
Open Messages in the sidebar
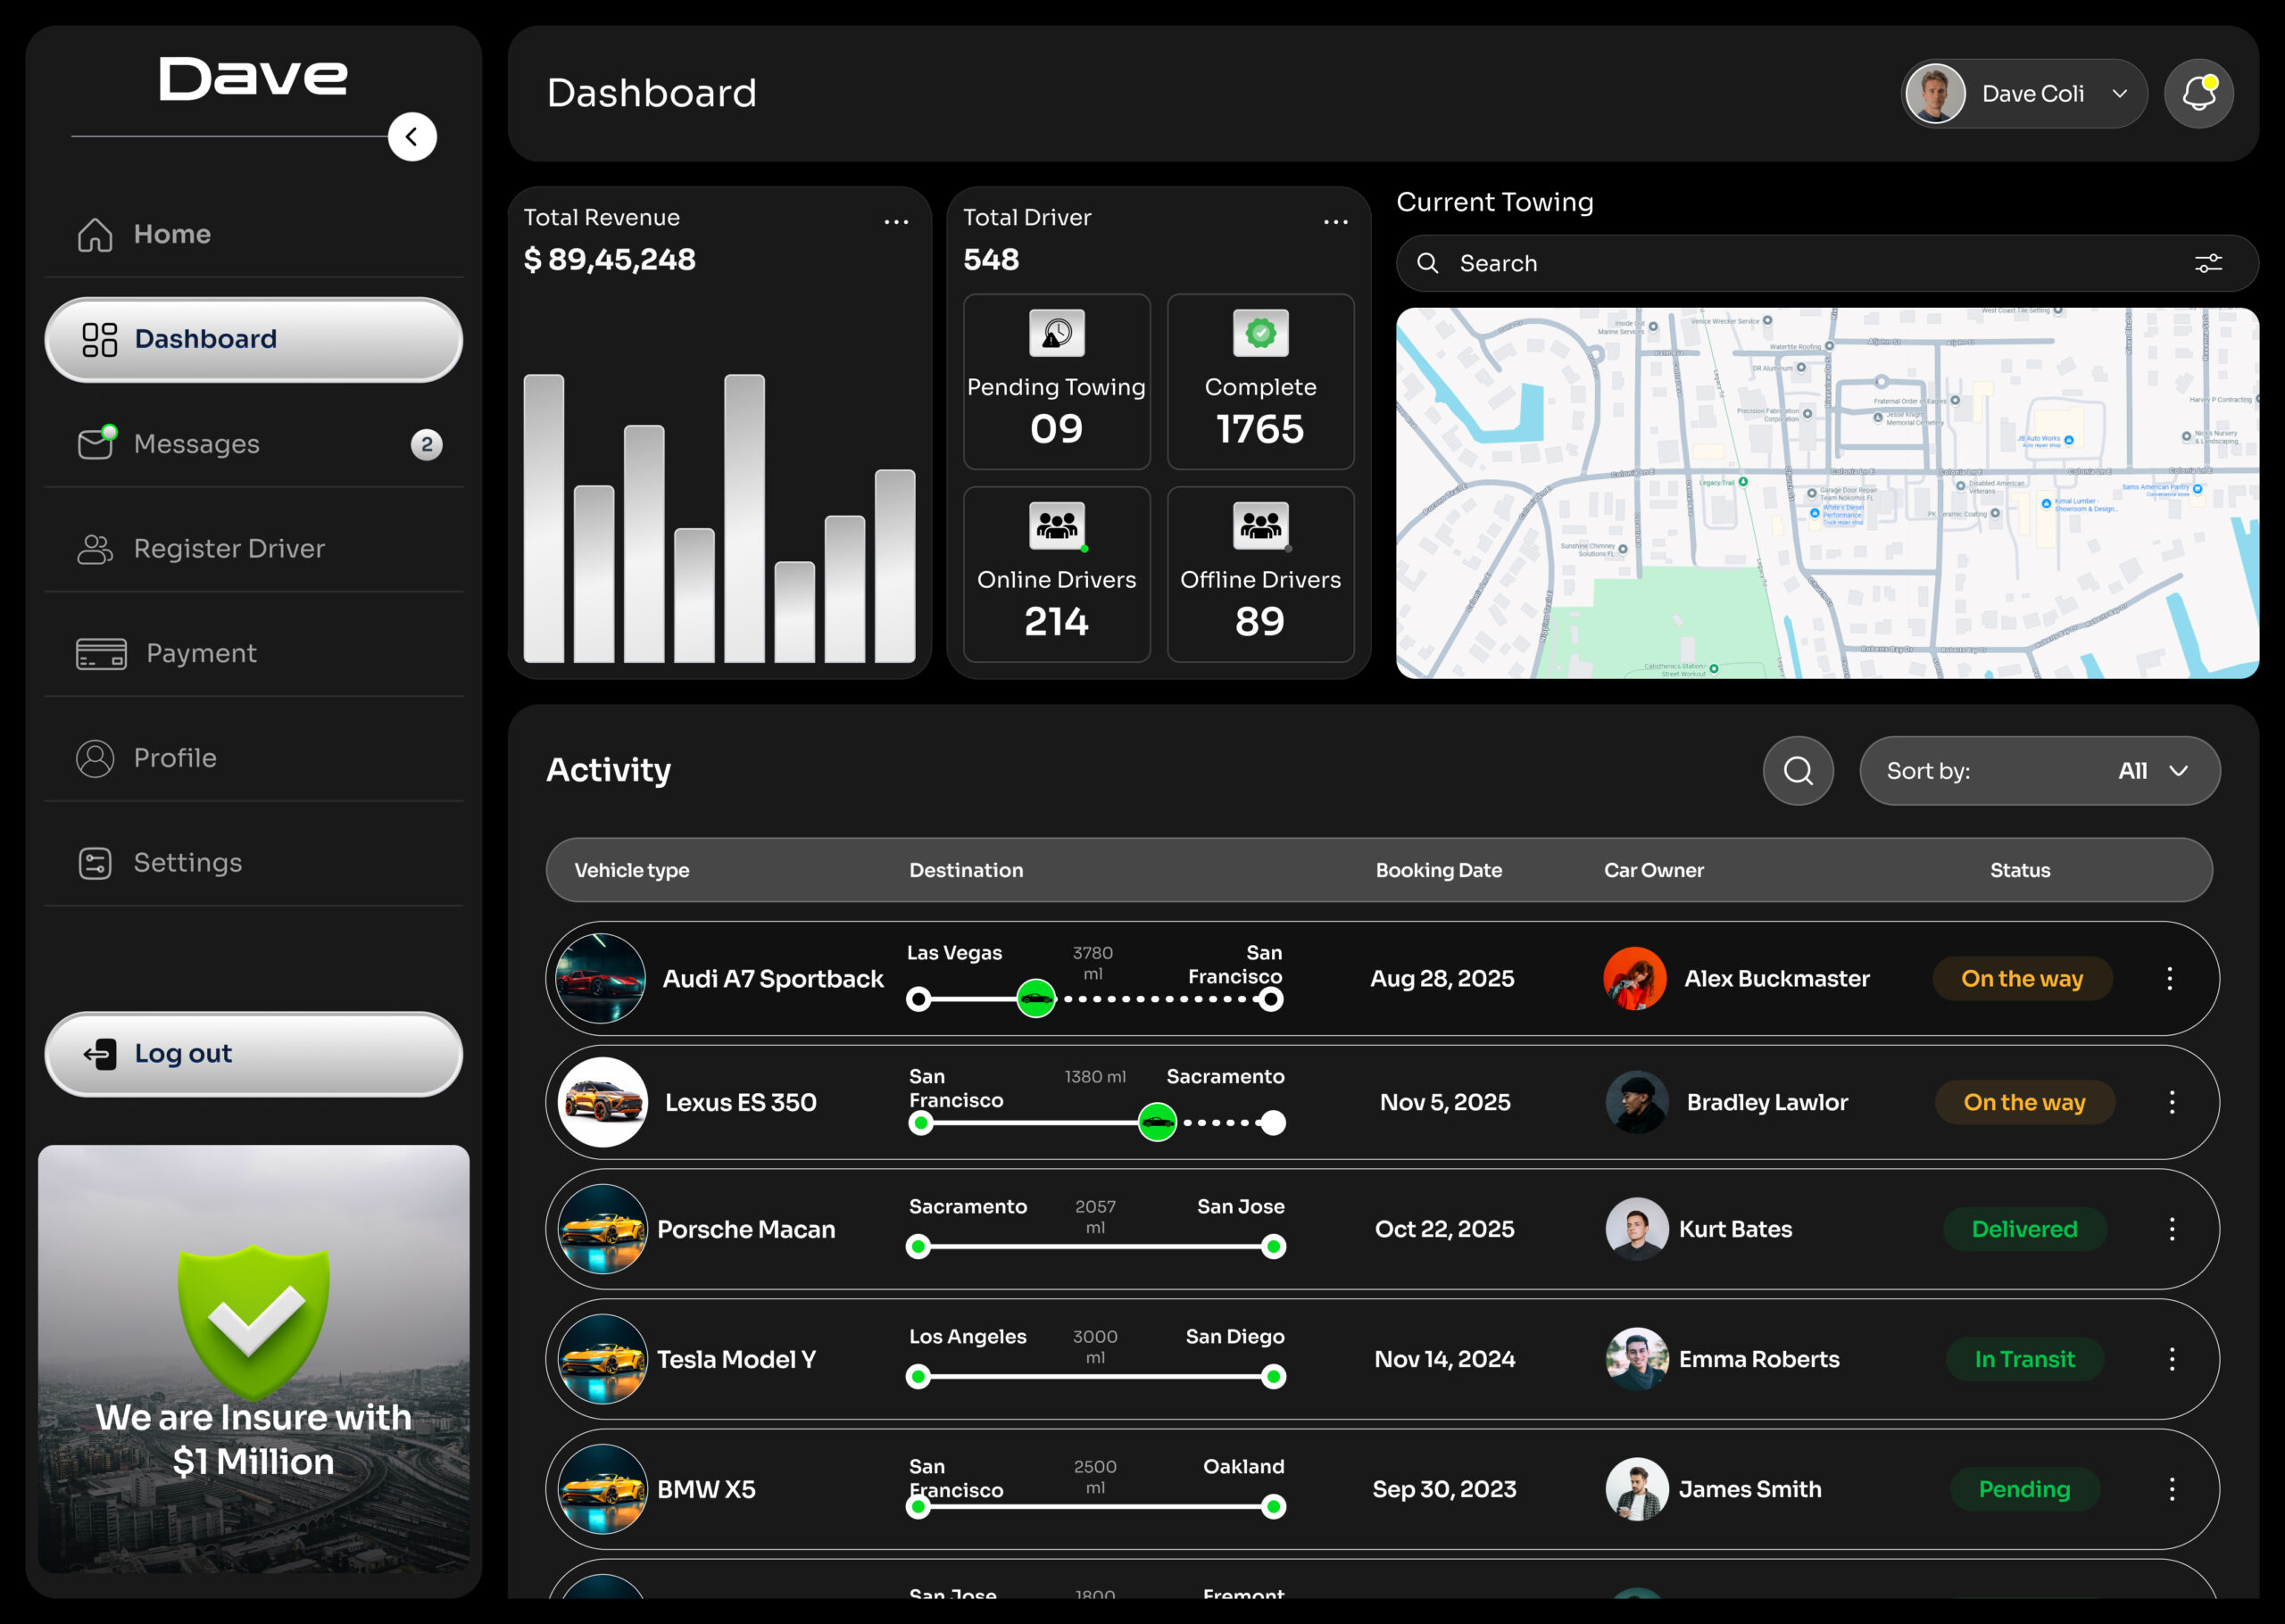197,444
